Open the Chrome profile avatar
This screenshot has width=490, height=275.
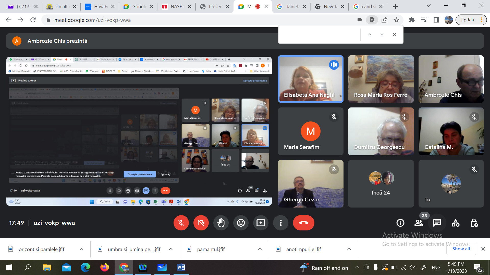(x=448, y=20)
